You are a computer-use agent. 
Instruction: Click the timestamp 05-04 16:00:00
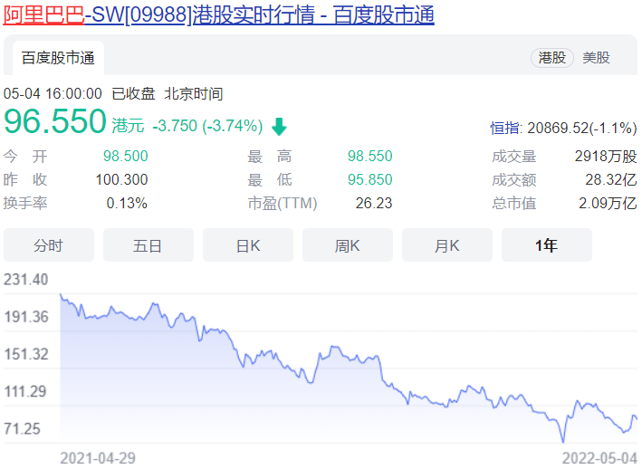(53, 94)
